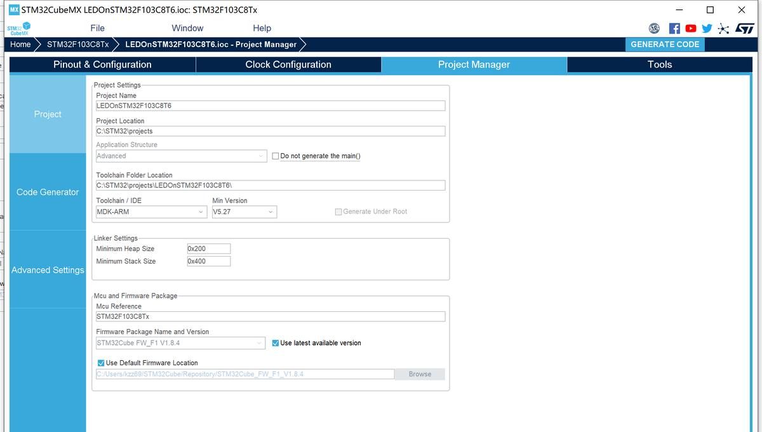The image size is (762, 432).
Task: Enable Do not generate the main() checkbox
Action: (276, 156)
